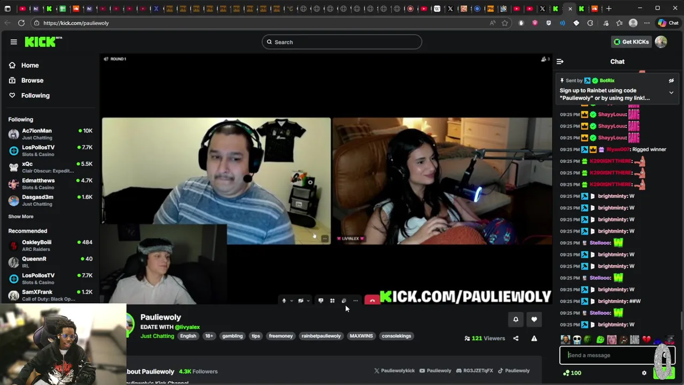The width and height of the screenshot is (684, 385).
Task: Share the stream with the share icon
Action: tap(516, 338)
